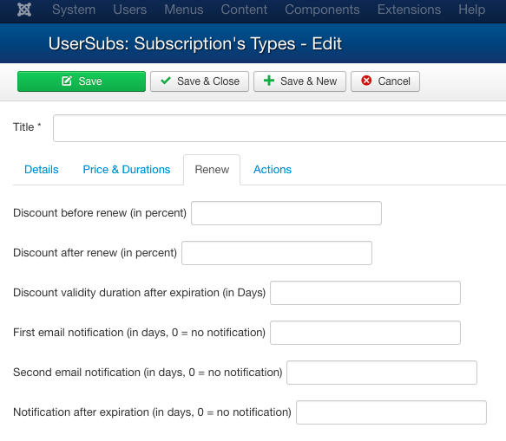The image size is (506, 441).
Task: Focus the Title input field
Action: (279, 128)
